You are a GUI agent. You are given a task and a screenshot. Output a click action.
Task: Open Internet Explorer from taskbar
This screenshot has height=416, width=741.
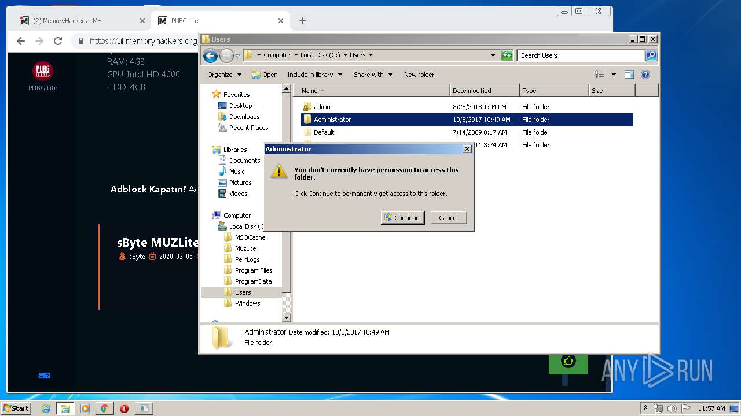46,408
